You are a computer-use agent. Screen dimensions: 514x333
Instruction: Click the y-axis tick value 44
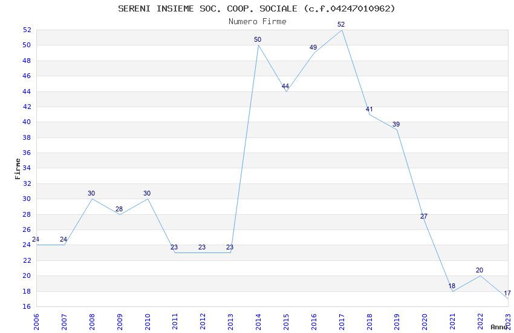[x=27, y=91]
